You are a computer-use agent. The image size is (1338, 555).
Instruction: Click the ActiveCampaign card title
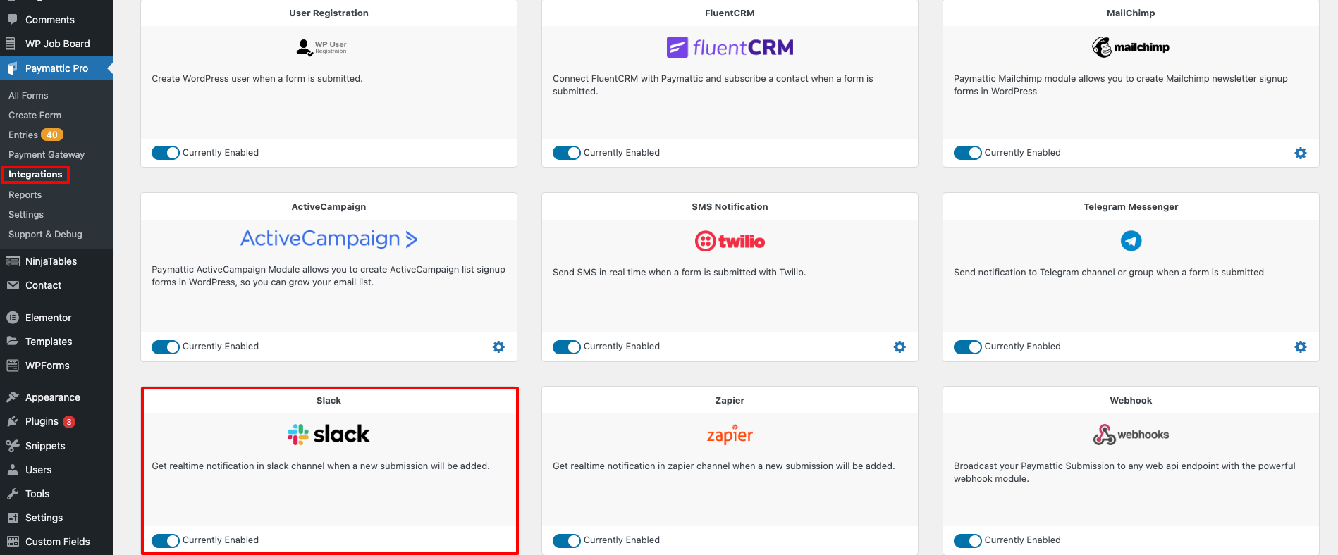[329, 206]
